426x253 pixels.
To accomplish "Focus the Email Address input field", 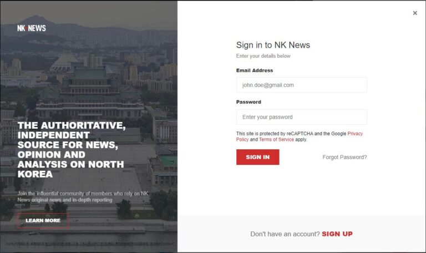I will [x=302, y=85].
